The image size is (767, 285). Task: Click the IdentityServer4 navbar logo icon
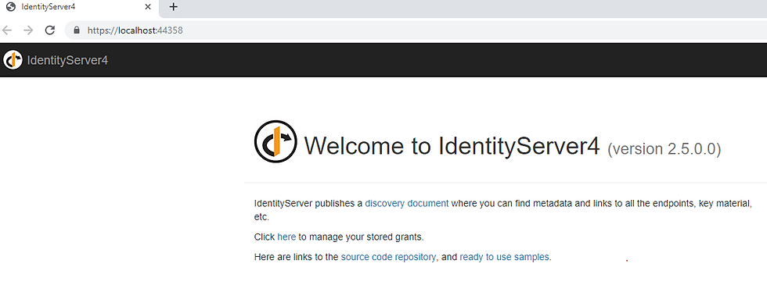click(13, 60)
